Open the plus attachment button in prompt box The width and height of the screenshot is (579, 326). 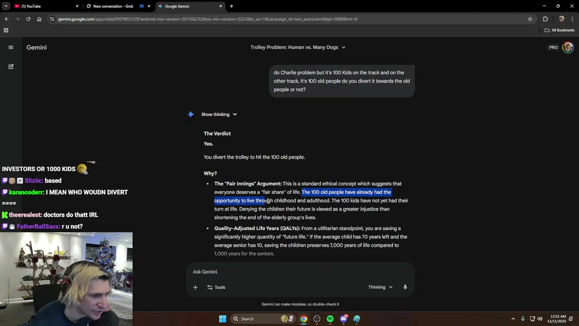[195, 287]
